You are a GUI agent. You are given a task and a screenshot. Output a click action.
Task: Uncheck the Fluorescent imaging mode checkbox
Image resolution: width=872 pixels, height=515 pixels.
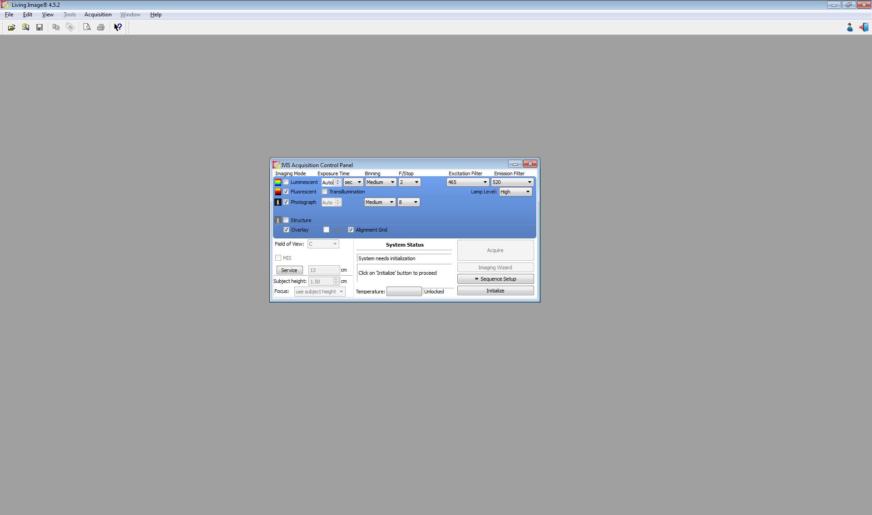click(286, 192)
